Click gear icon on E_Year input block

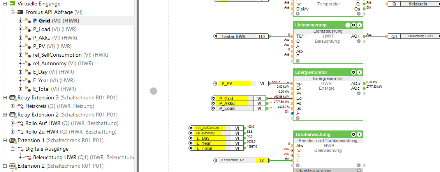pyautogui.click(x=191, y=143)
